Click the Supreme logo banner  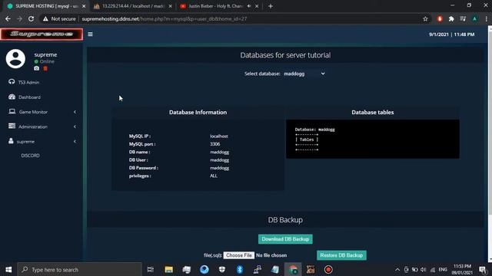click(x=42, y=34)
